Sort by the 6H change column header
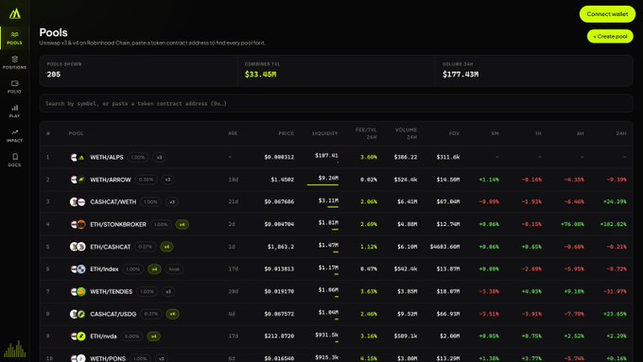 point(581,133)
